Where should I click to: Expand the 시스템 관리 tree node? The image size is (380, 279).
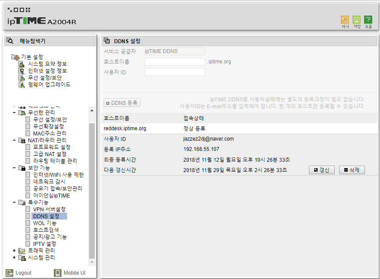(x=14, y=257)
